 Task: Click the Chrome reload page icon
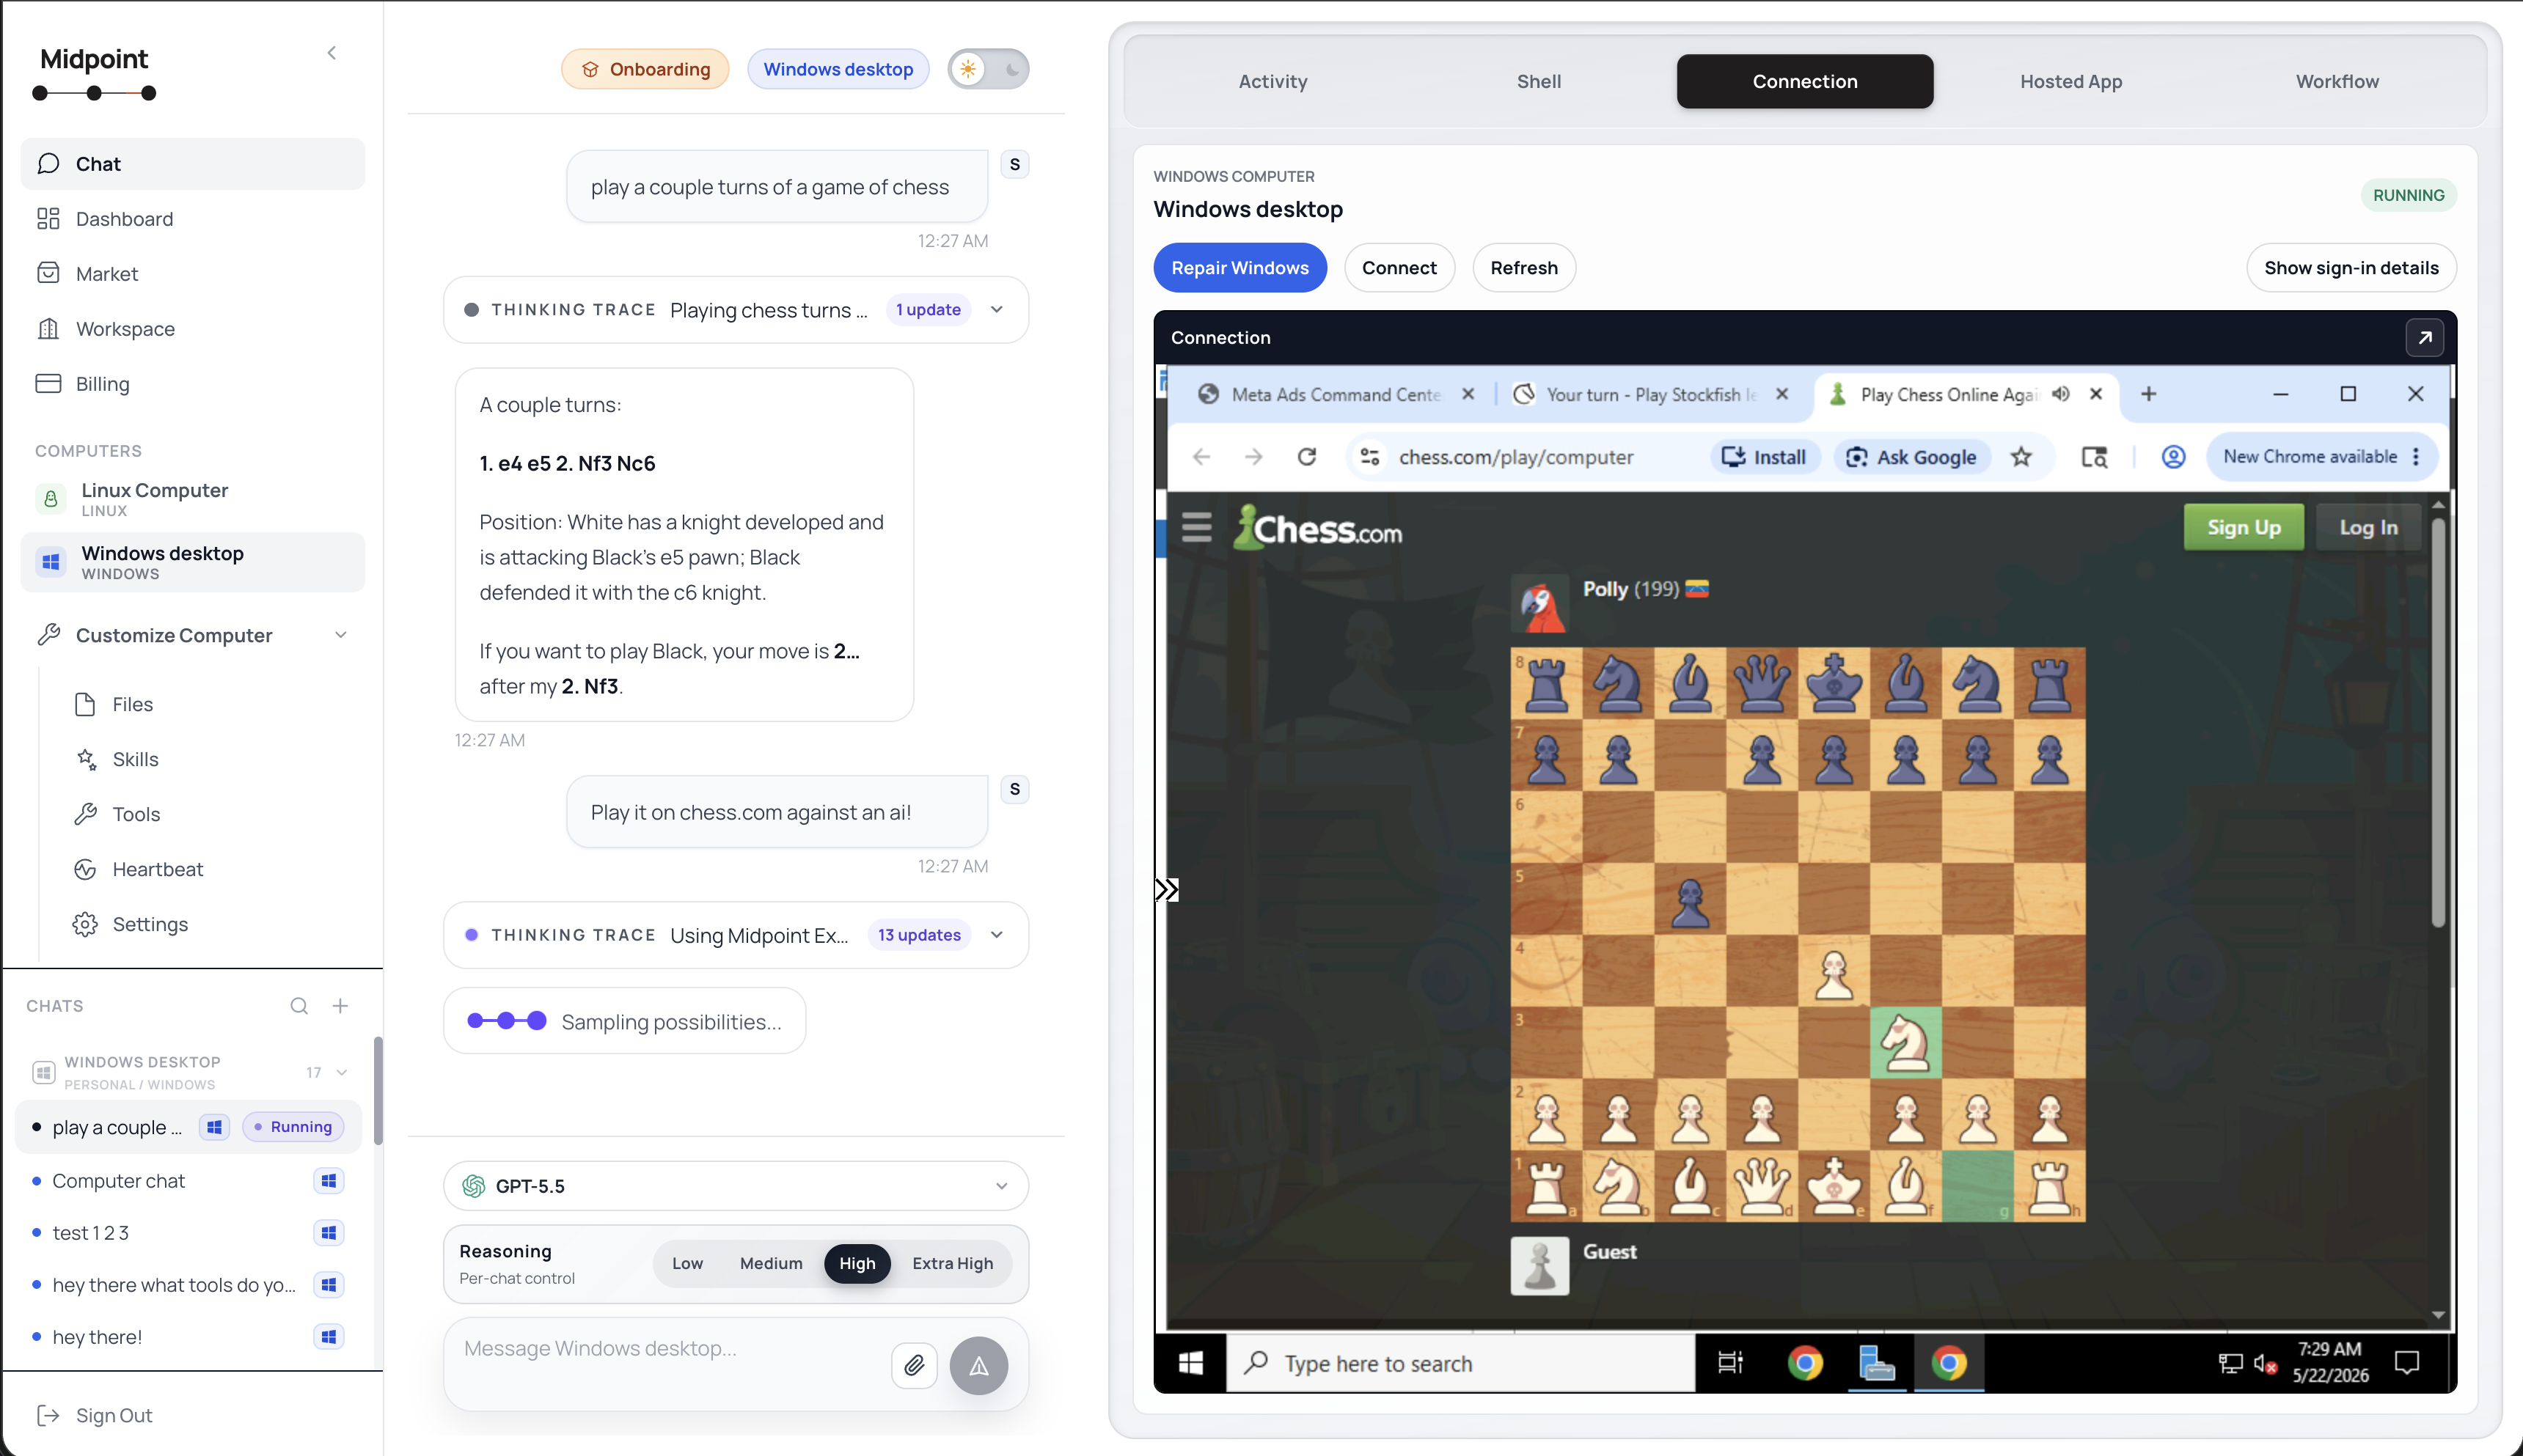pos(1306,457)
